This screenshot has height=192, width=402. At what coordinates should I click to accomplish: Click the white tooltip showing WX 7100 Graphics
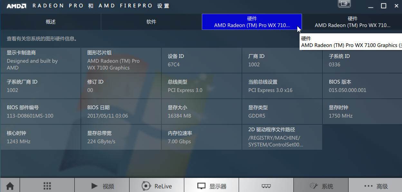pyautogui.click(x=351, y=42)
